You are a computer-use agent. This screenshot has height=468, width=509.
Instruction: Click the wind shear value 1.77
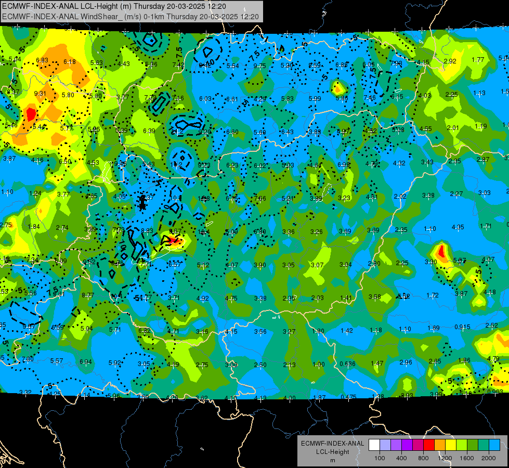pos(478,59)
